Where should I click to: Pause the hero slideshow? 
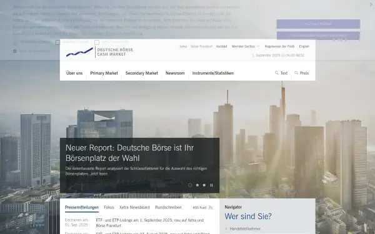click(x=211, y=185)
